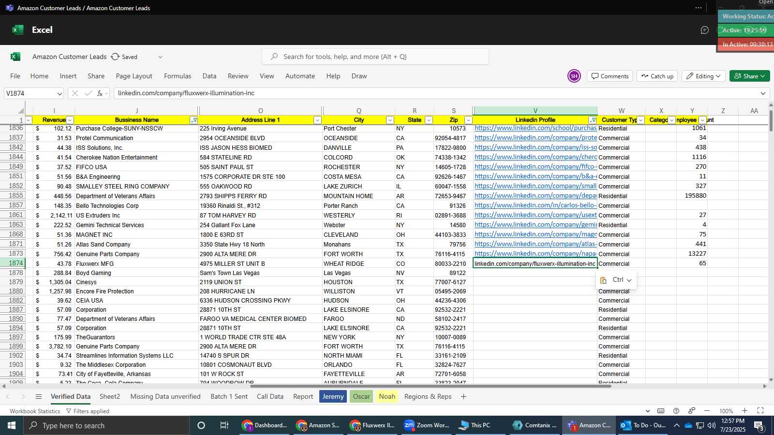Expand the formula bar chevron
The height and width of the screenshot is (435, 774).
point(763,93)
